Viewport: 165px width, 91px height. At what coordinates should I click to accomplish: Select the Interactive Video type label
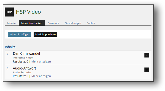click(23, 57)
